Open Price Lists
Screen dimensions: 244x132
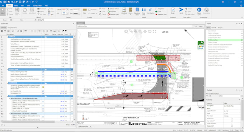pyautogui.click(x=144, y=11)
